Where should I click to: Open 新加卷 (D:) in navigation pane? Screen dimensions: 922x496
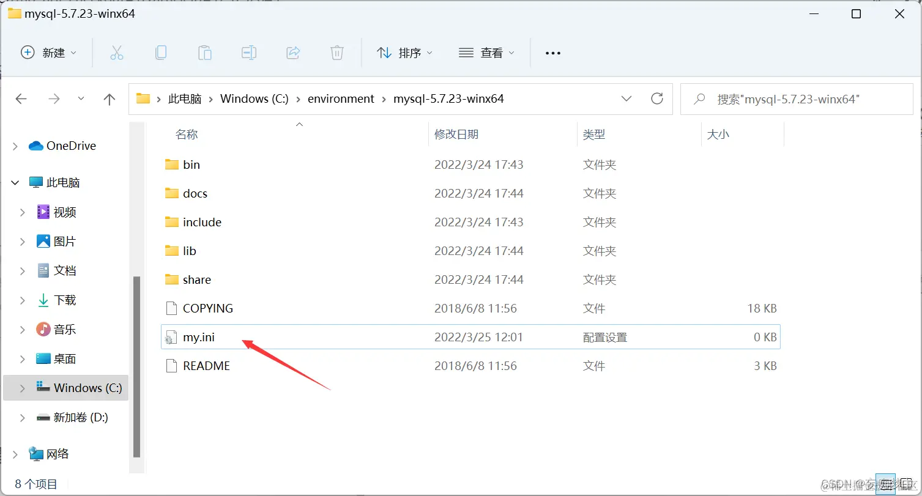click(x=72, y=417)
